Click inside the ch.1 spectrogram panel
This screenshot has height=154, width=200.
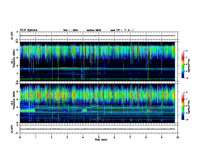click(x=99, y=61)
